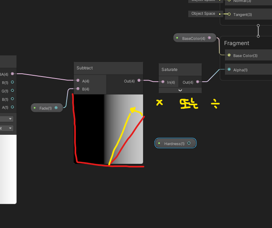Screen dimensions: 272x228
Task: Click the In(4) input port on Saturate
Action: click(163, 82)
